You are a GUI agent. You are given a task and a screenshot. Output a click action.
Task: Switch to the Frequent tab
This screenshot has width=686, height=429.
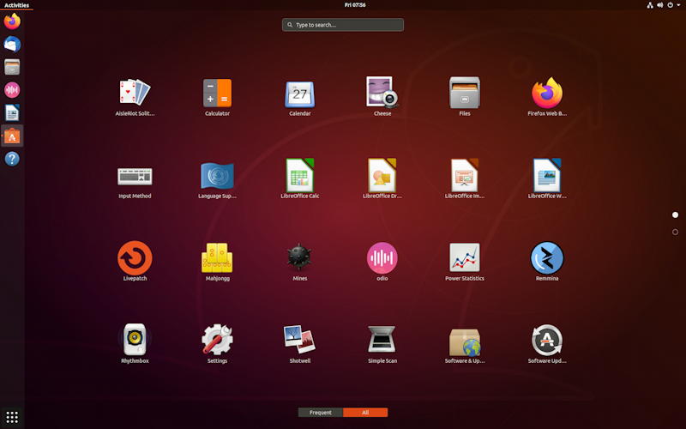tap(321, 413)
